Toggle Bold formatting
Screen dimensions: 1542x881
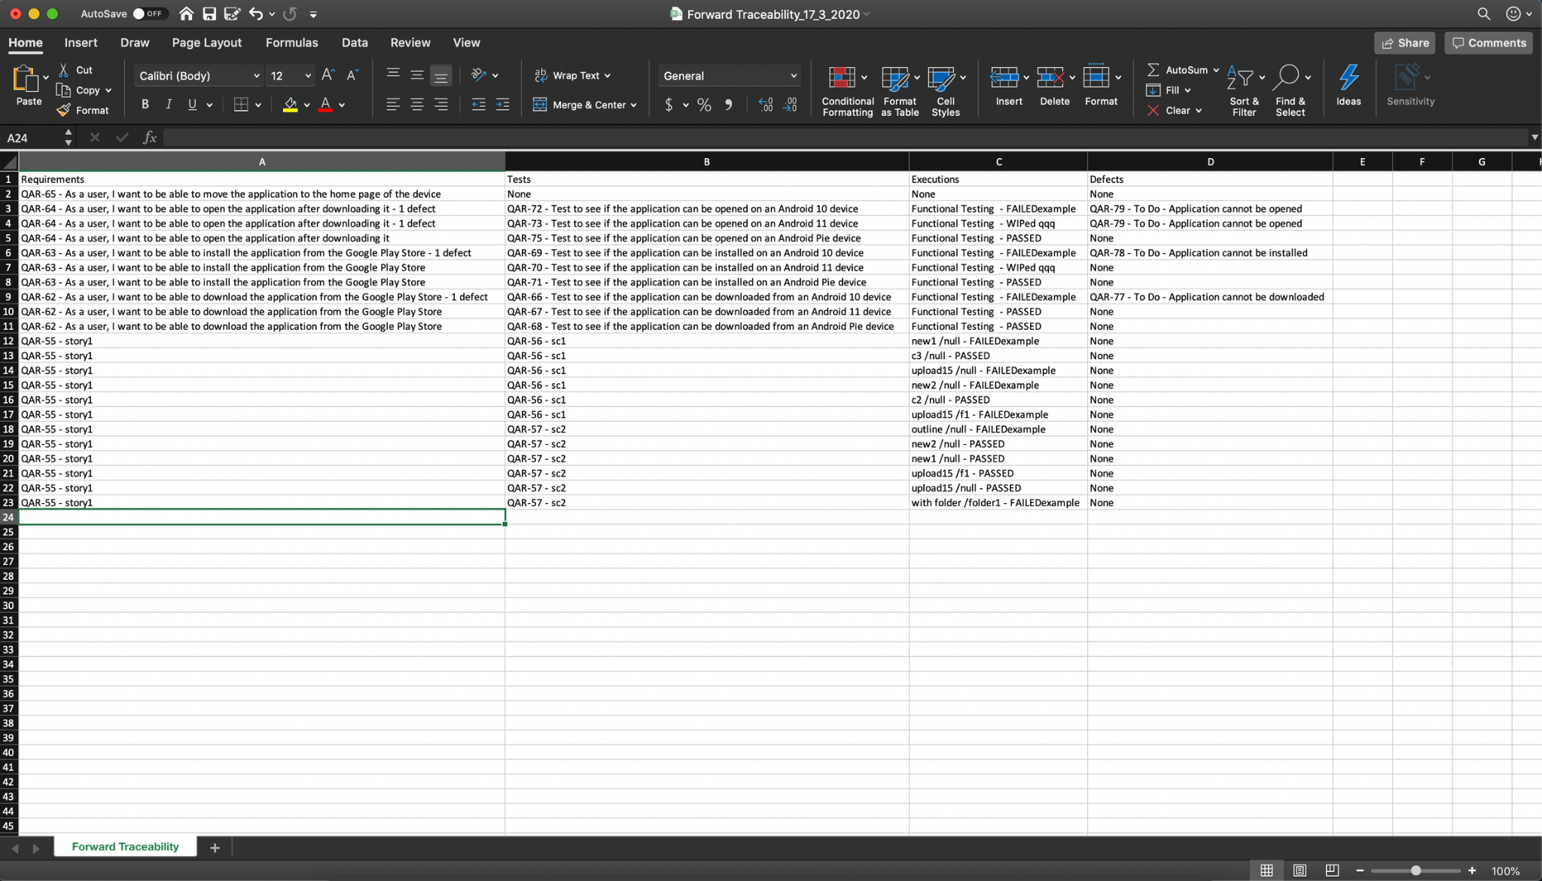145,105
